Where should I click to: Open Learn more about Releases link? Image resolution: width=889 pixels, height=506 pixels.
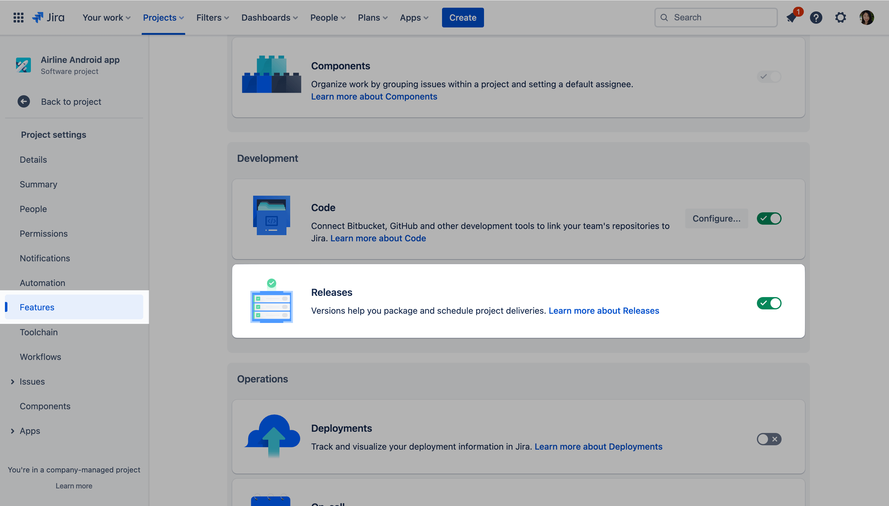click(x=603, y=310)
